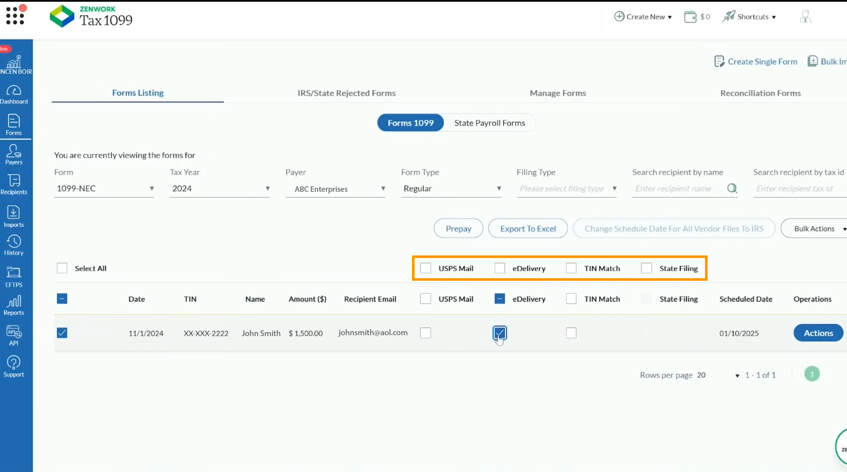This screenshot has width=847, height=472.
Task: Open Actions for John Smith row
Action: 818,333
